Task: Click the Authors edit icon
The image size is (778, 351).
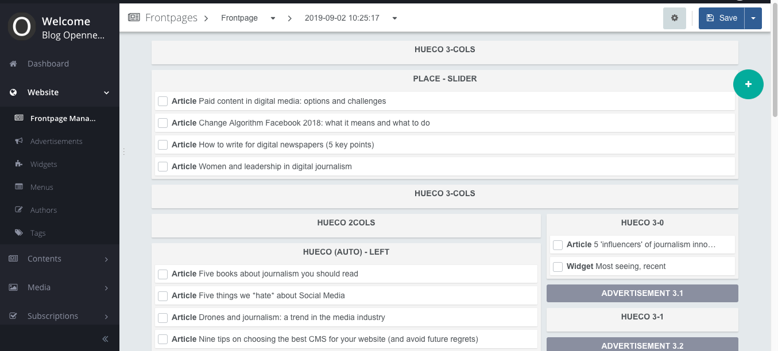Action: (19, 210)
